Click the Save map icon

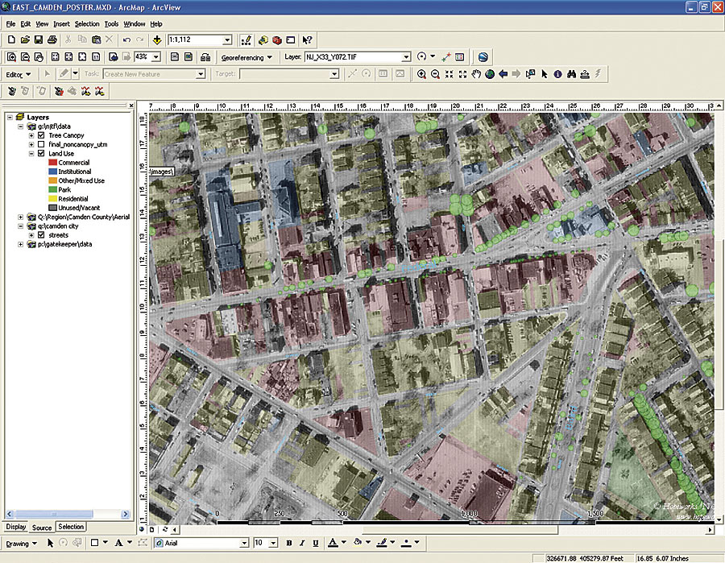click(39, 39)
